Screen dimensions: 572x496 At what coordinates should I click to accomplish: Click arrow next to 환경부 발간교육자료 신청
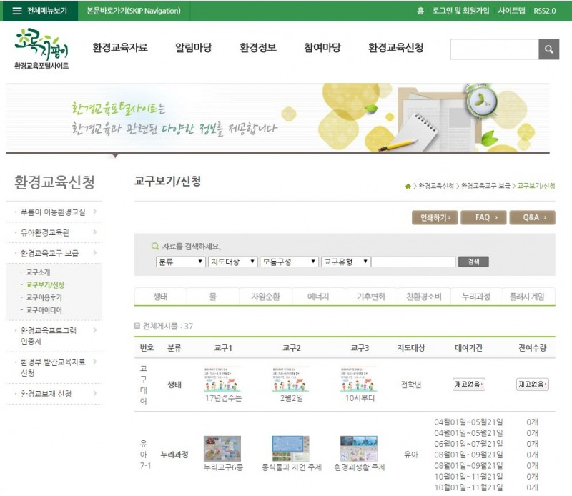(x=95, y=362)
